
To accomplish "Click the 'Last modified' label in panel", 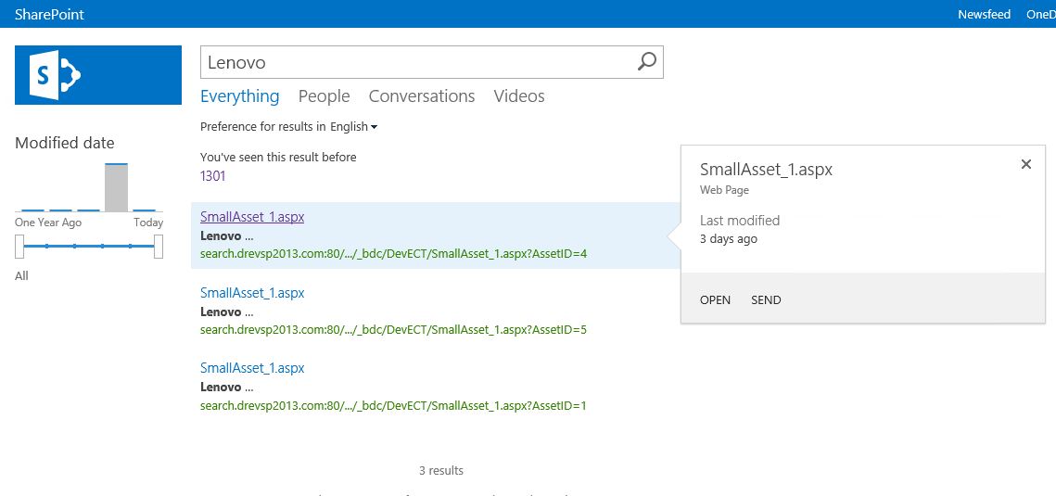I will 740,220.
